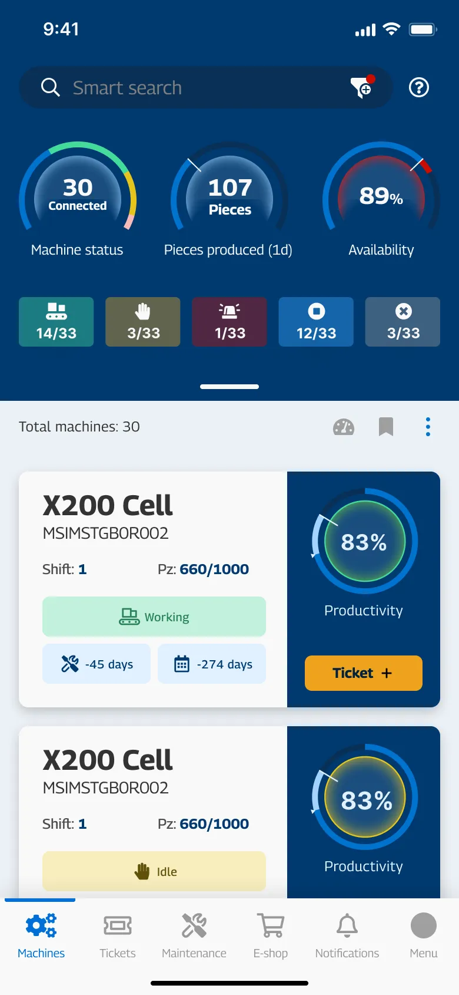Tap the conveyor icon in Working badge
Image resolution: width=459 pixels, height=995 pixels.
click(x=129, y=617)
